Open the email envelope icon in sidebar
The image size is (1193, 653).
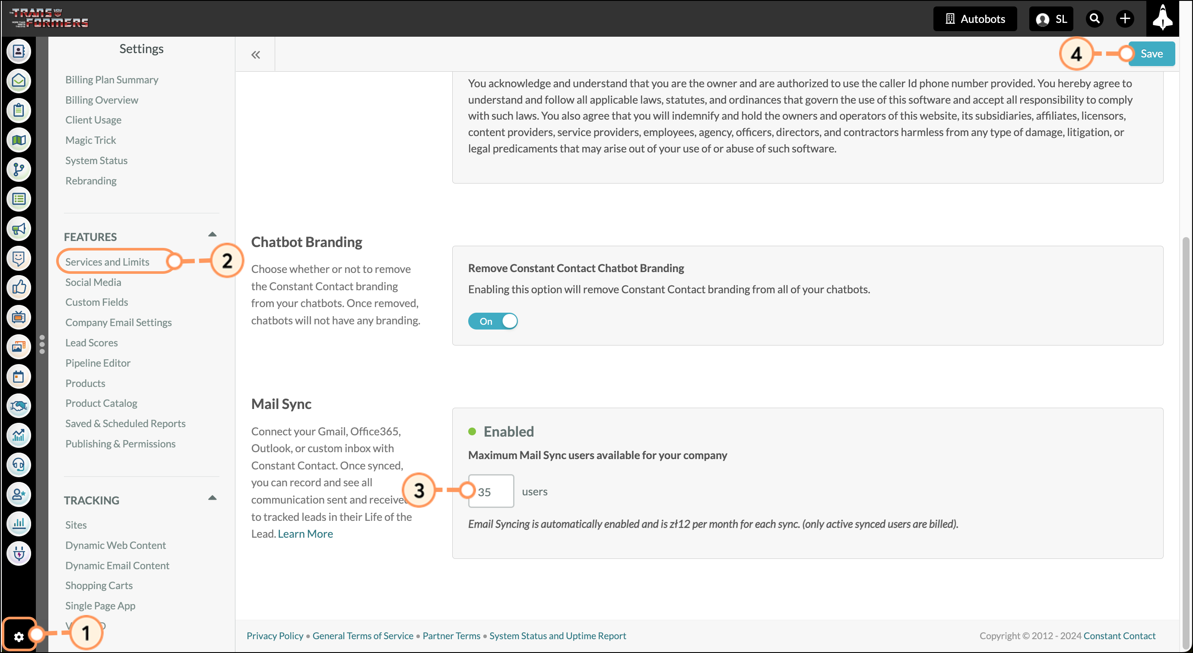[19, 81]
